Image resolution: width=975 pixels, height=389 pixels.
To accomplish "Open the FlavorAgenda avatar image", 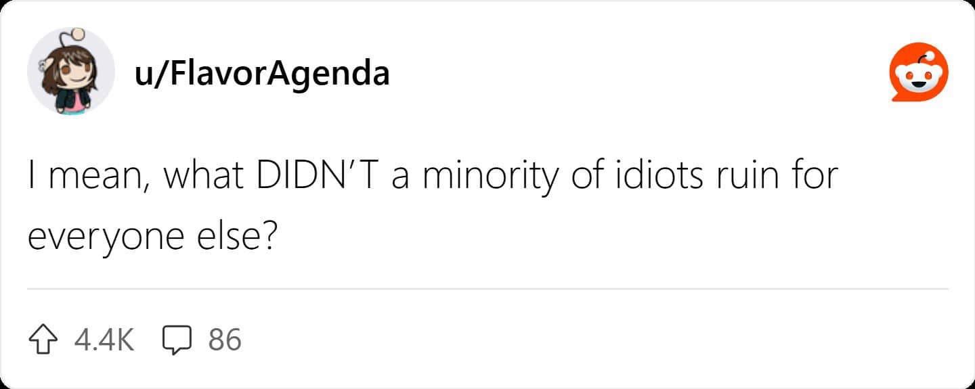I will coord(70,72).
